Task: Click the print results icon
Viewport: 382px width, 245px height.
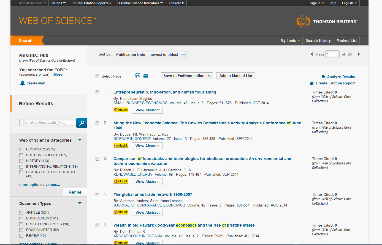Action: (x=138, y=76)
